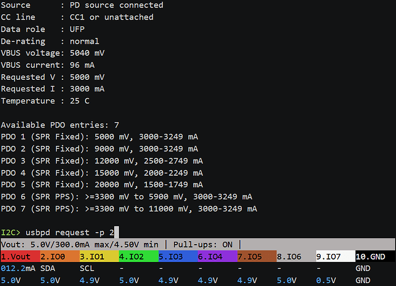Click the blue 5.IO3 pin label

[x=174, y=256]
